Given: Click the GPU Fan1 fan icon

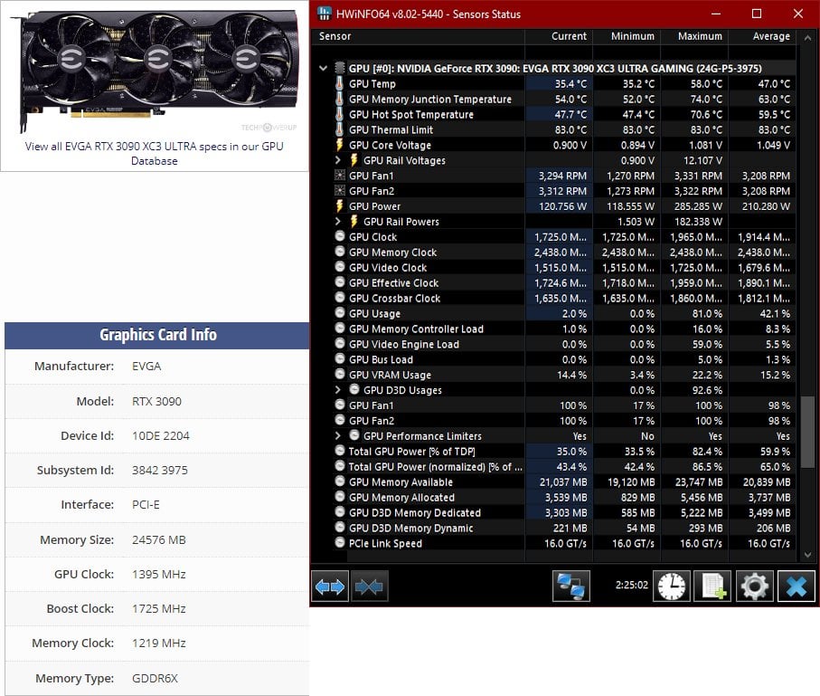Looking at the screenshot, I should coord(338,176).
